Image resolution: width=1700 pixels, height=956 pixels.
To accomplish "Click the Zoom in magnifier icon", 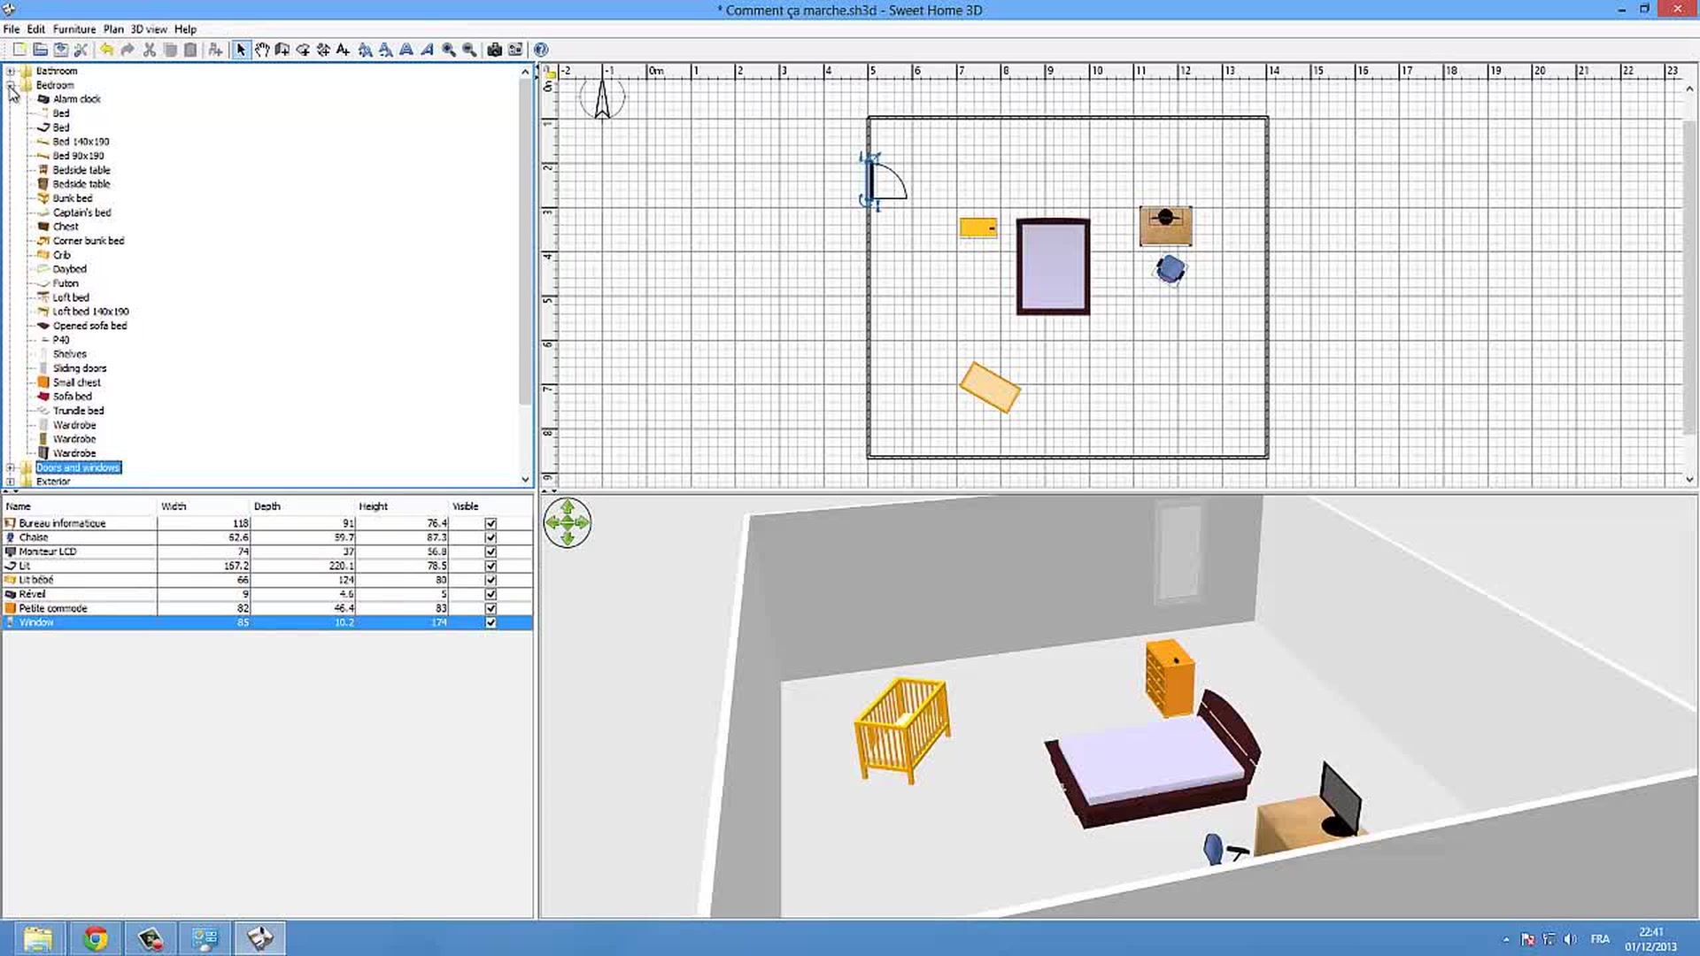I will pyautogui.click(x=449, y=50).
